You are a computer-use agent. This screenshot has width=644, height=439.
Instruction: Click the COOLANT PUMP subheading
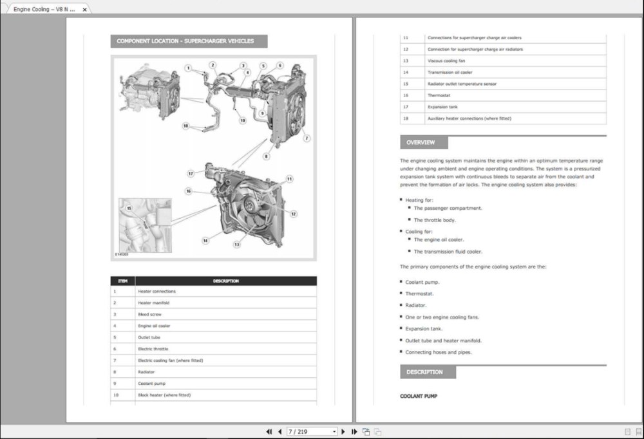click(x=419, y=397)
